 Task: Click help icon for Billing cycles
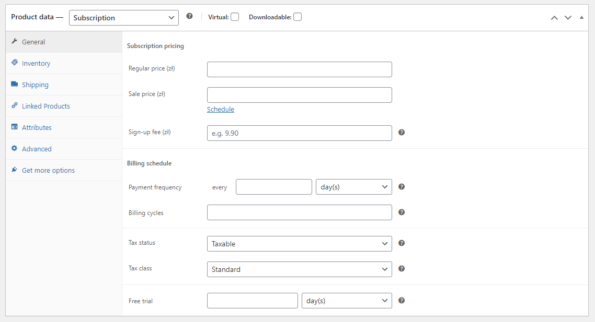click(x=402, y=212)
